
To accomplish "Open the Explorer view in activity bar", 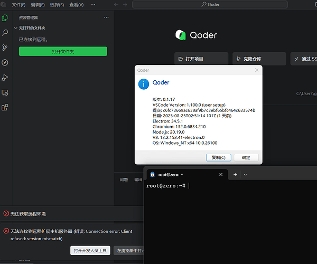I will (x=5, y=18).
